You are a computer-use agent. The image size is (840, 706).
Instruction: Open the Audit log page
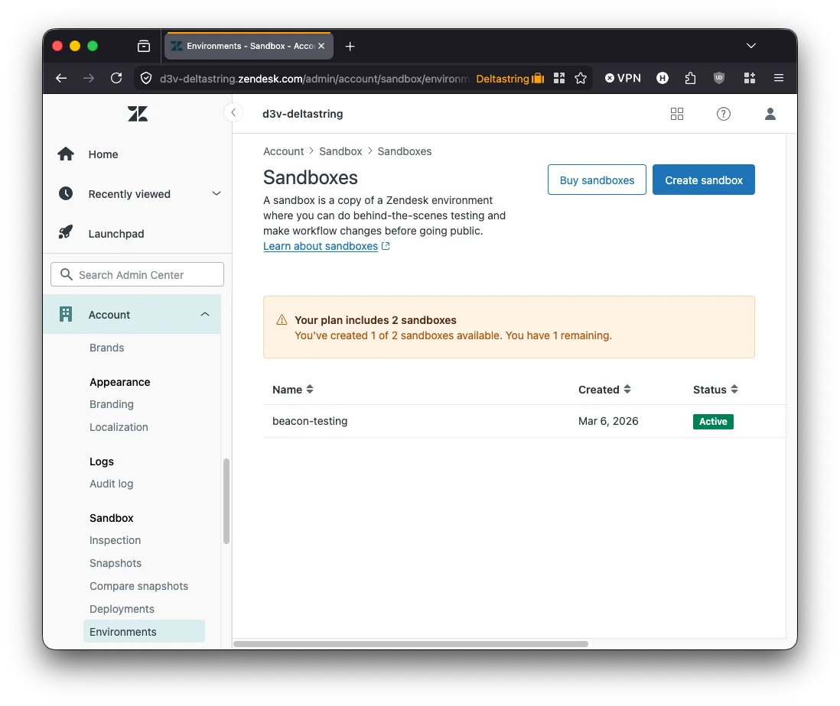coord(112,484)
